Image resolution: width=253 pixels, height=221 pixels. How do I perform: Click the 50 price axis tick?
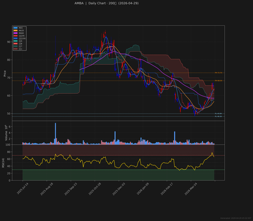[9, 114]
